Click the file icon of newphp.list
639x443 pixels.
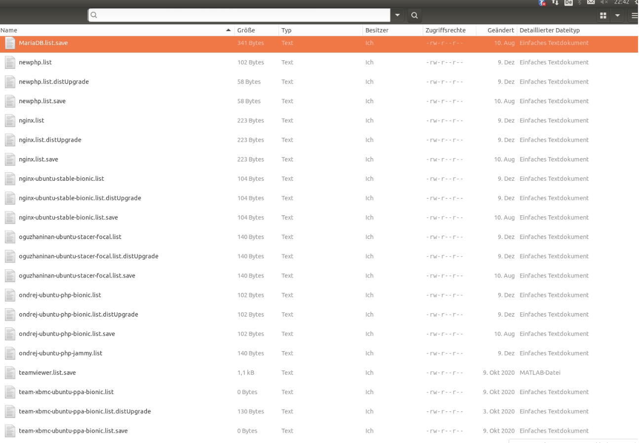(10, 62)
